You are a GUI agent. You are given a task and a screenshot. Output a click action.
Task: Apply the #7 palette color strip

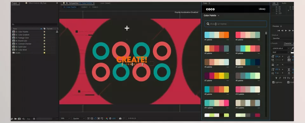point(217,76)
